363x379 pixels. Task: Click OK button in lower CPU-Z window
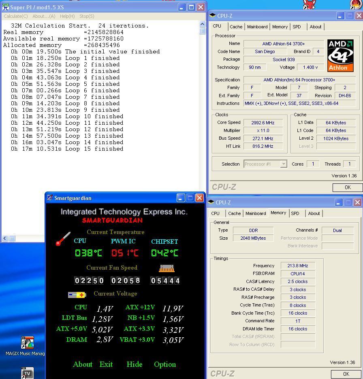(346, 374)
